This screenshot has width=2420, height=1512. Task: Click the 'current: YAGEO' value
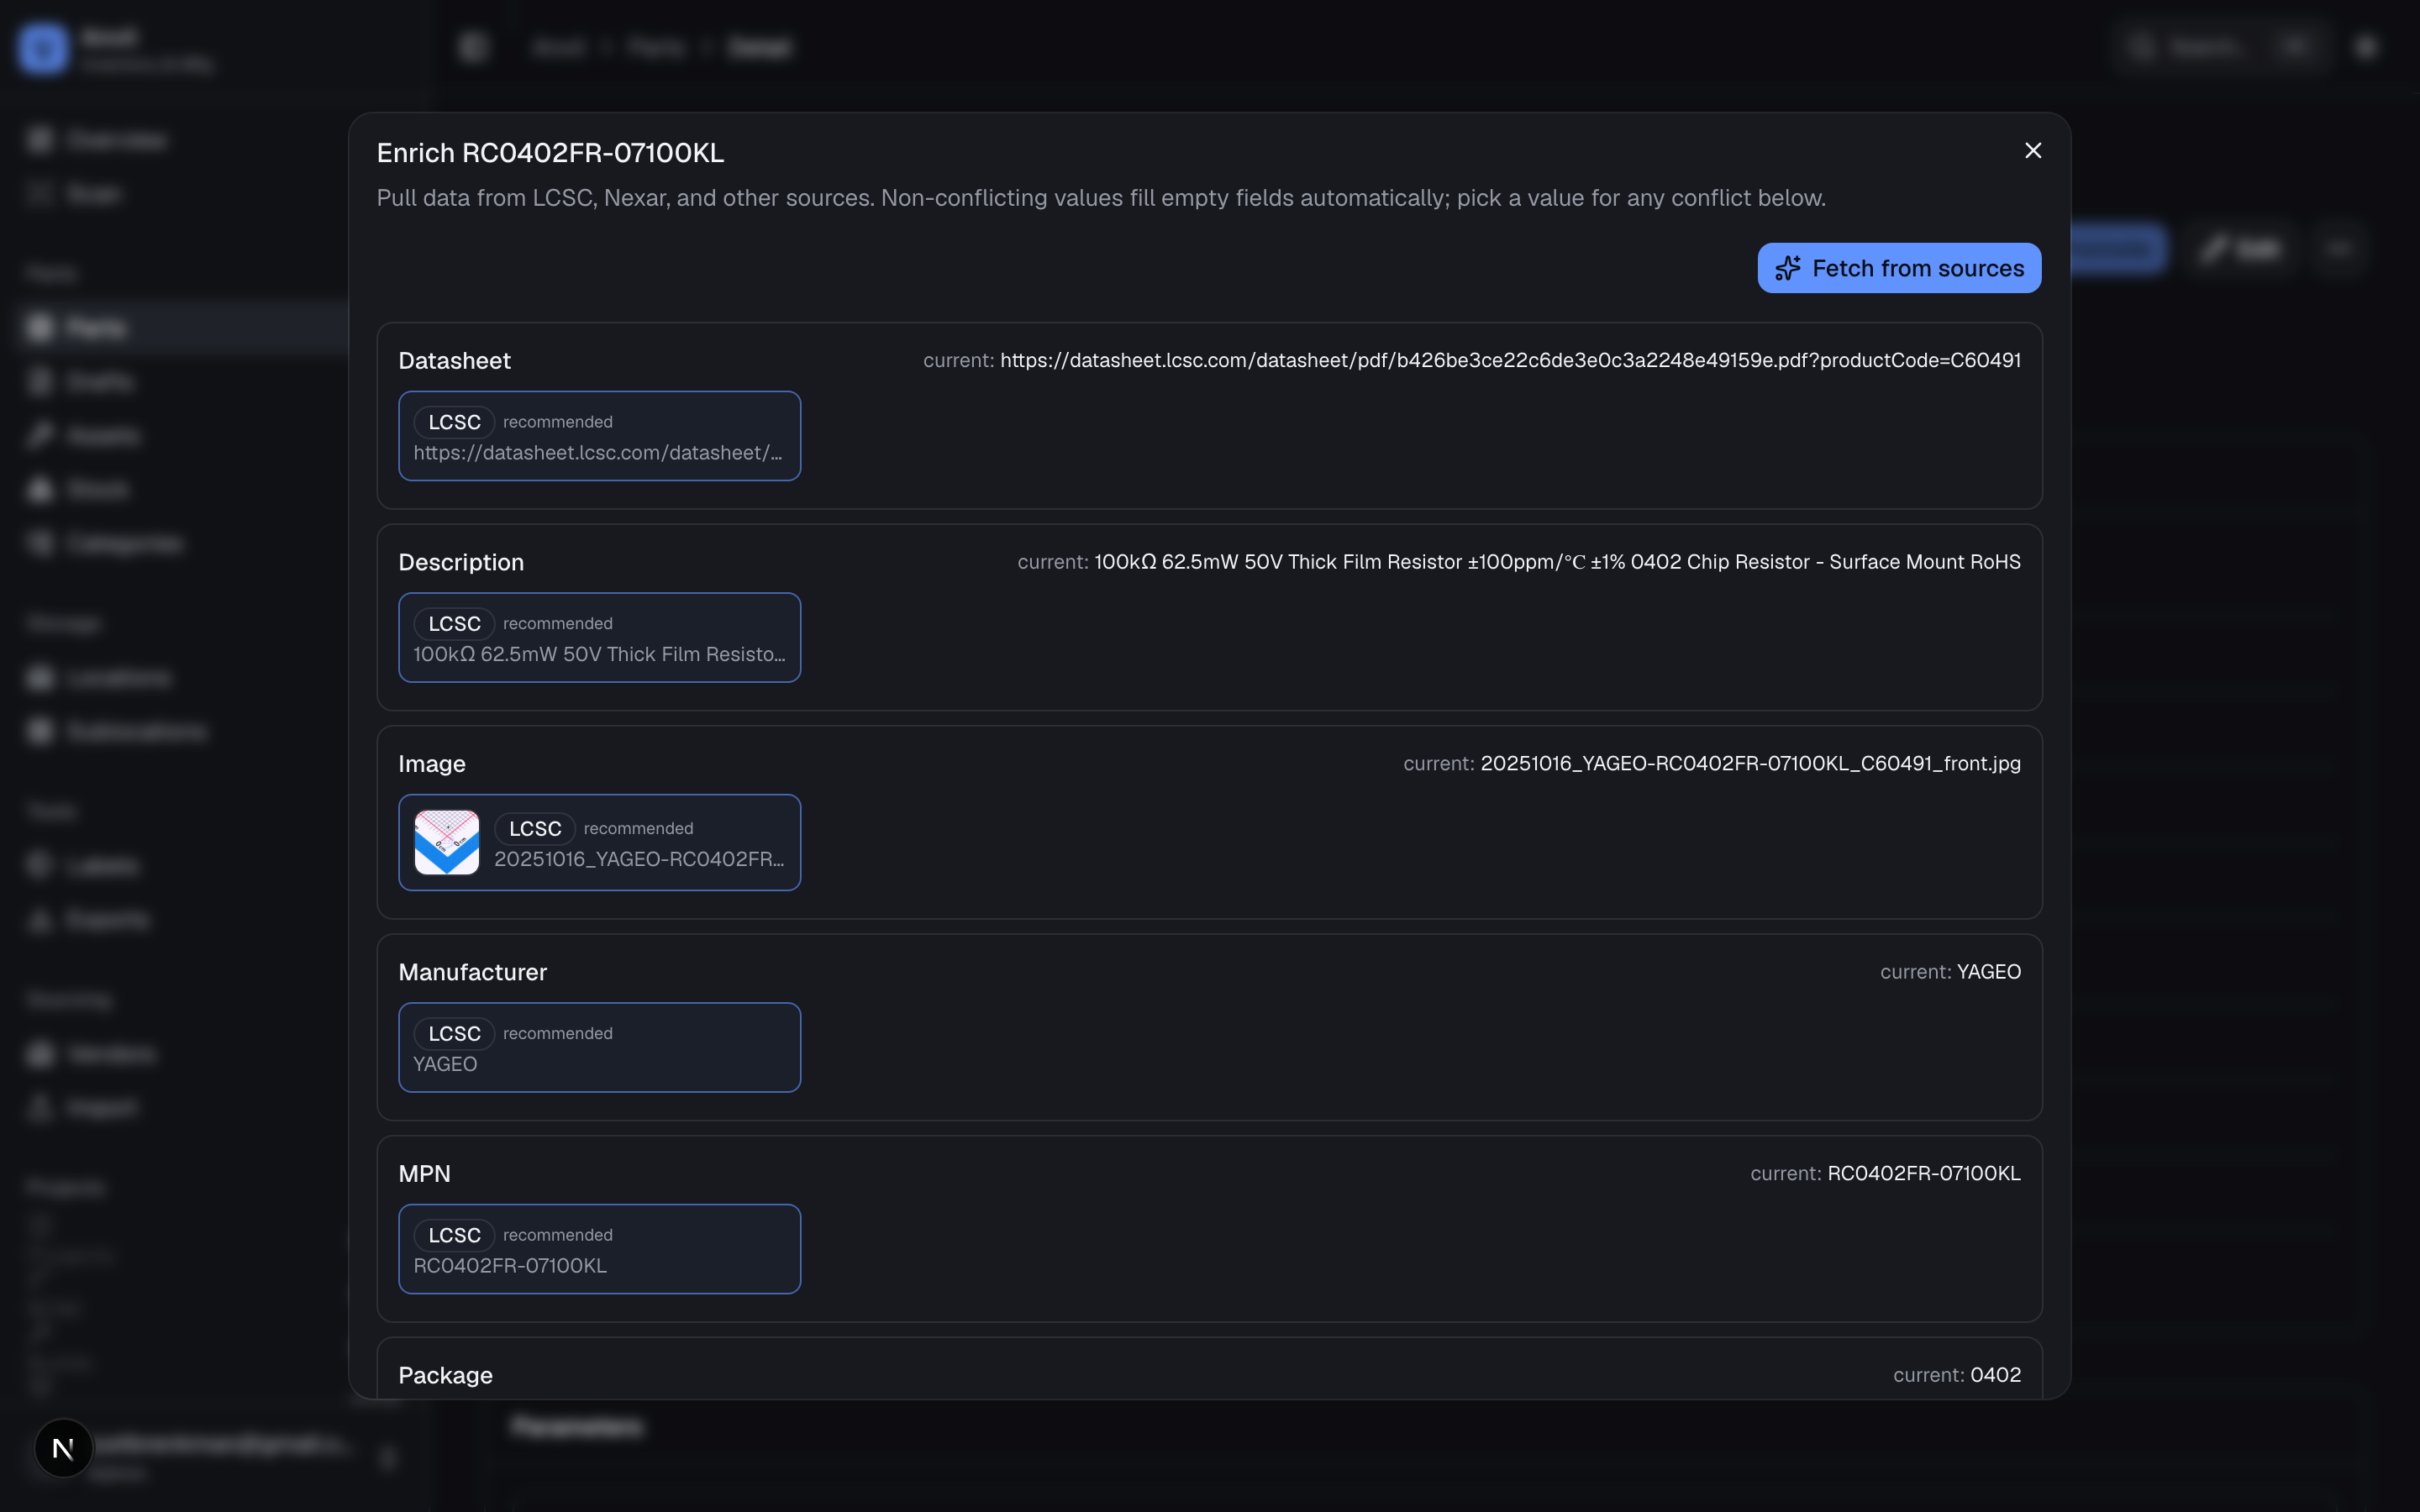click(x=1950, y=972)
